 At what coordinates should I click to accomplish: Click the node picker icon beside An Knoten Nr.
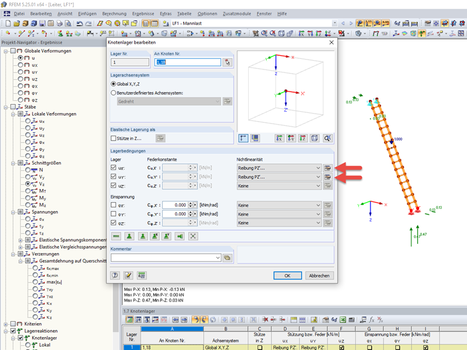(x=227, y=62)
